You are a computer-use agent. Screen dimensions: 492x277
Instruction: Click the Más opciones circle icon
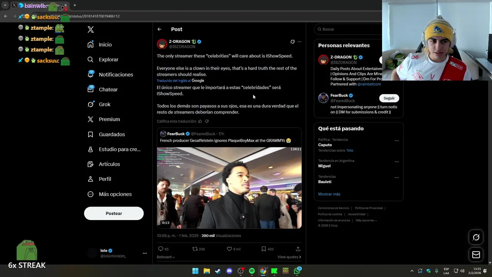[x=91, y=194]
